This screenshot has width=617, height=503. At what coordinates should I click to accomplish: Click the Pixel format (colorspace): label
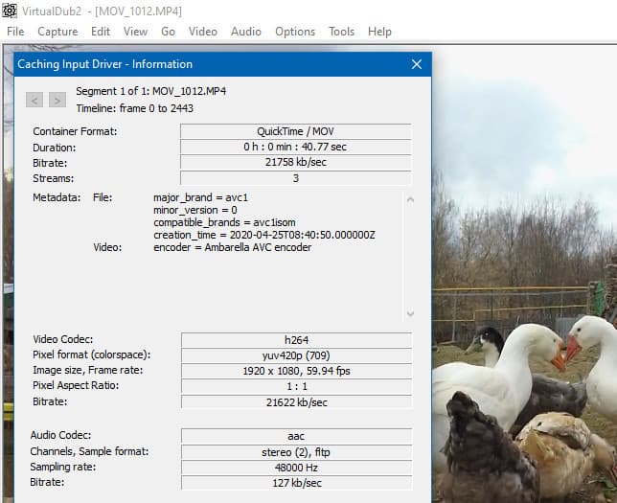(92, 354)
